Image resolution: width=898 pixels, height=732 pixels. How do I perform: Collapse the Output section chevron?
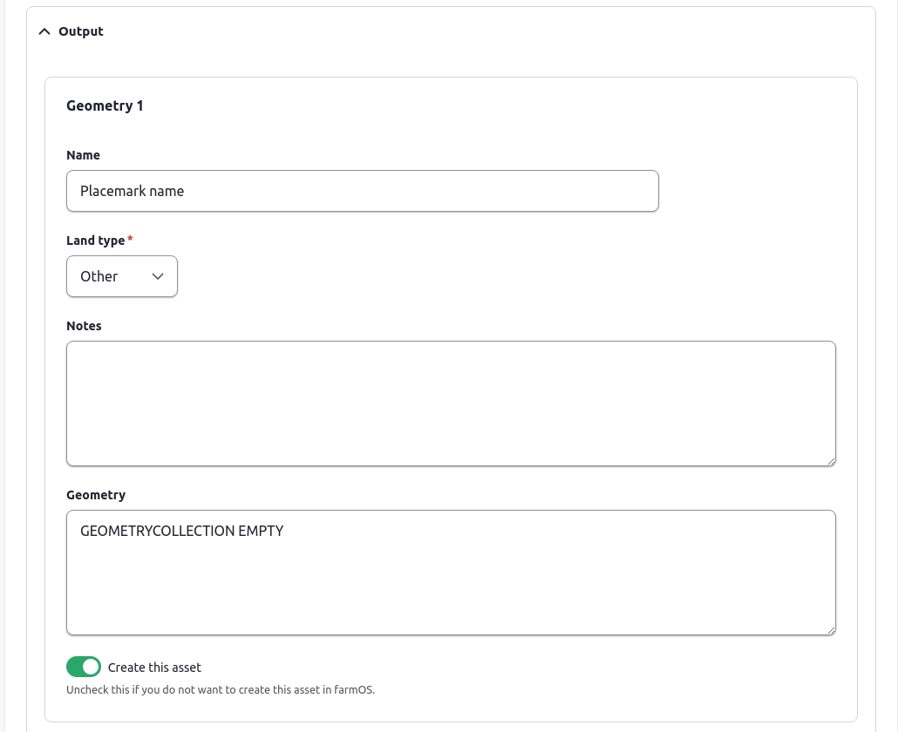tap(44, 31)
